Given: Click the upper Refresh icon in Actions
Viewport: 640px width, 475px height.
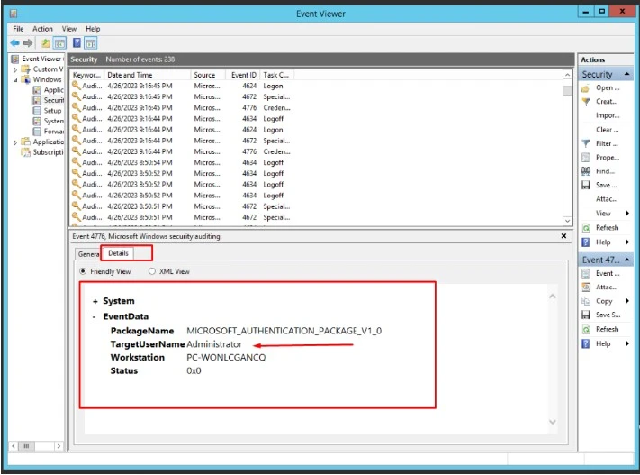Looking at the screenshot, I should click(x=586, y=228).
